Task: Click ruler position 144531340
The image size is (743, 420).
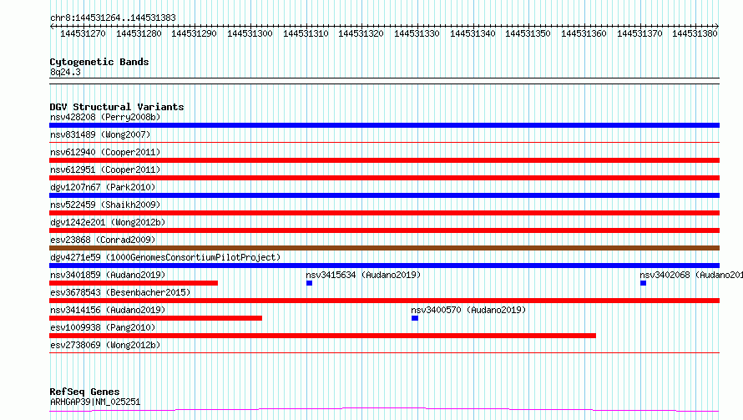Action: [473, 33]
